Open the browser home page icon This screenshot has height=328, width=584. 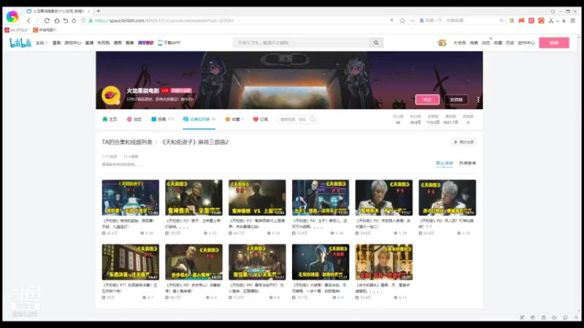57,21
